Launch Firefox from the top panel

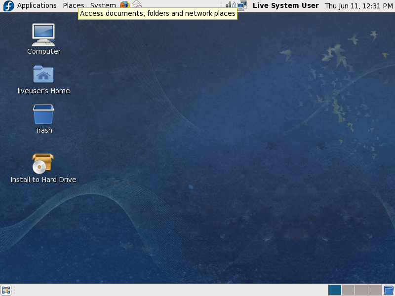point(124,5)
